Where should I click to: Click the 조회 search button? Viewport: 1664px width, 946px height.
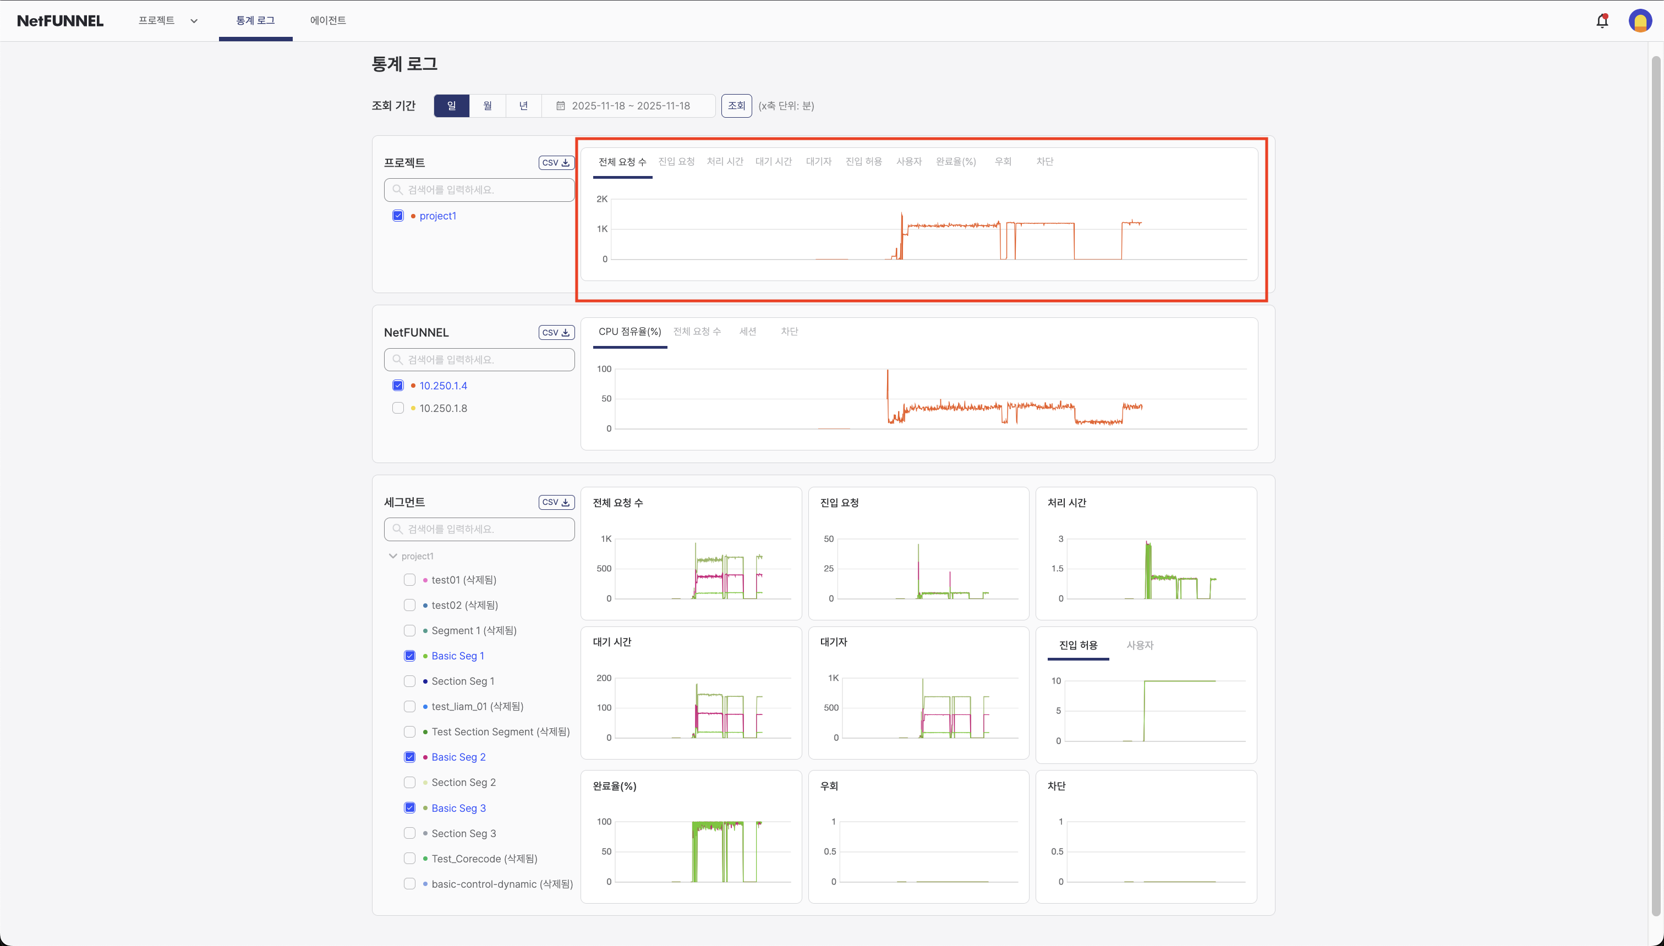click(x=736, y=106)
